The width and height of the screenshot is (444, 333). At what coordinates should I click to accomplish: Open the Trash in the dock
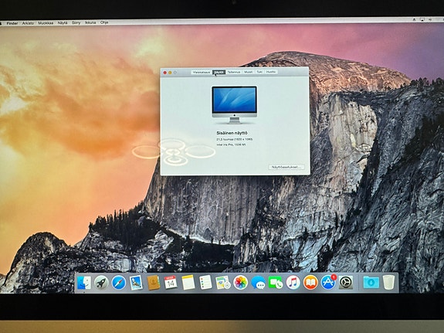click(388, 282)
